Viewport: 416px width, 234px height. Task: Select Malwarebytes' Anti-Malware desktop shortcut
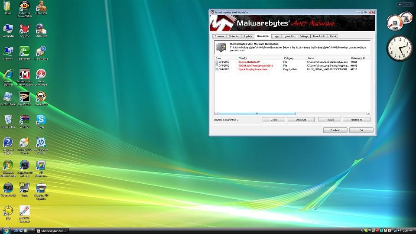24,78
